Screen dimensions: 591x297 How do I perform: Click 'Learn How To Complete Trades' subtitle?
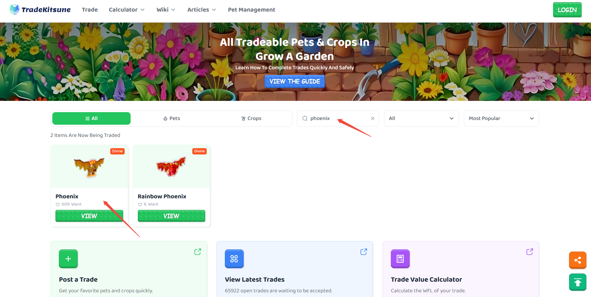tap(294, 68)
